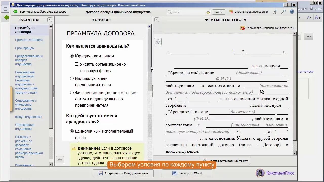Click conditions panel scrollbar thumb
The image size is (324, 182).
(x=149, y=50)
